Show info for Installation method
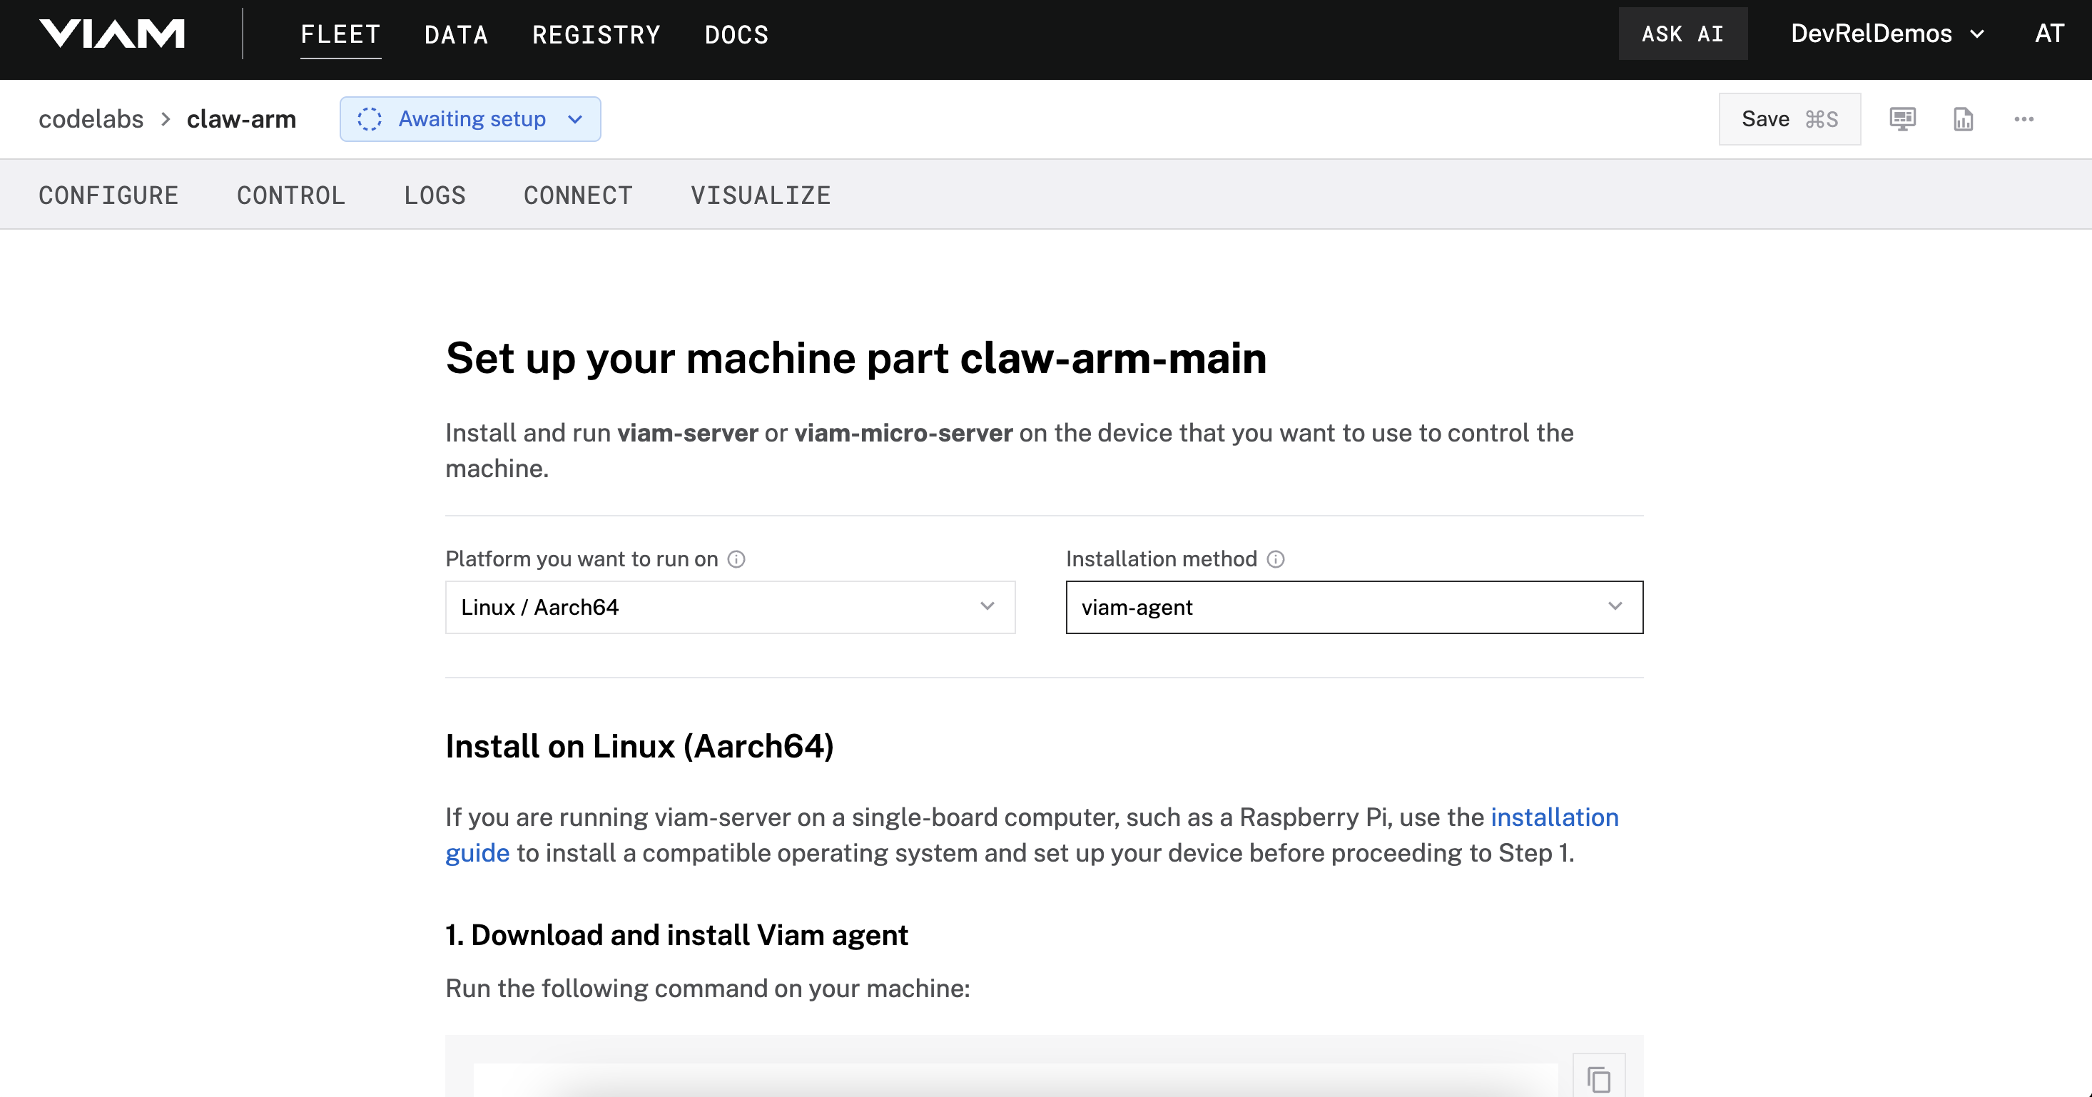This screenshot has width=2092, height=1097. [1276, 559]
